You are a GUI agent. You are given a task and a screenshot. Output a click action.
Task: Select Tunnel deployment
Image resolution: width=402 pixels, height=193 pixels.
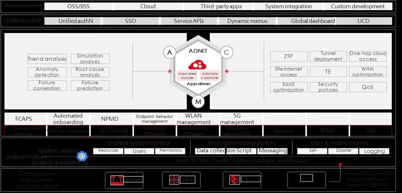[328, 56]
